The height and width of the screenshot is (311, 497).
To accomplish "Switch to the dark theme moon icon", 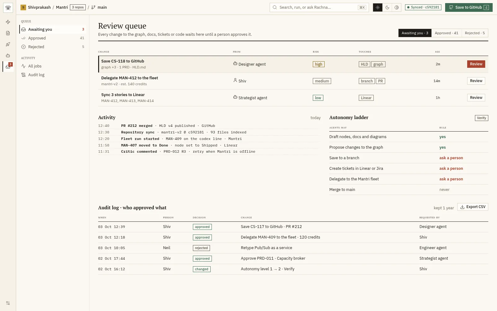I will [x=387, y=7].
